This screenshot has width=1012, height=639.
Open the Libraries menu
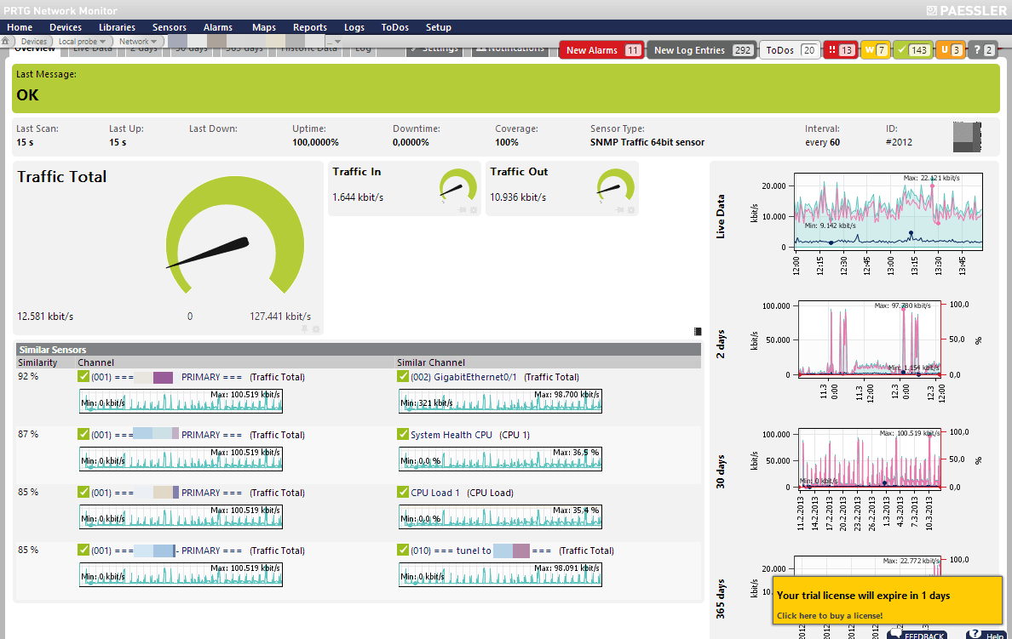[x=117, y=27]
